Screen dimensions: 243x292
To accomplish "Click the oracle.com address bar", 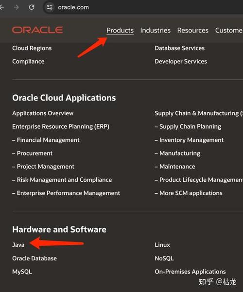I will tap(73, 7).
